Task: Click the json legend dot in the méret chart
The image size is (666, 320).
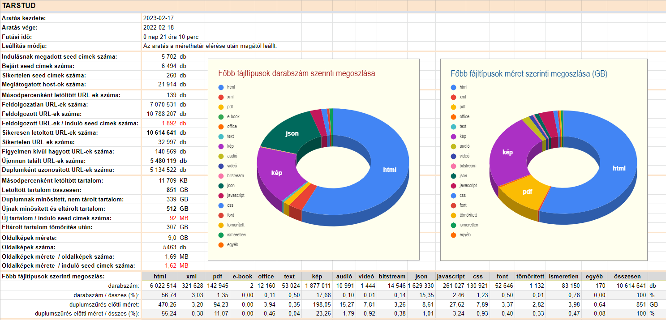Action: (454, 176)
